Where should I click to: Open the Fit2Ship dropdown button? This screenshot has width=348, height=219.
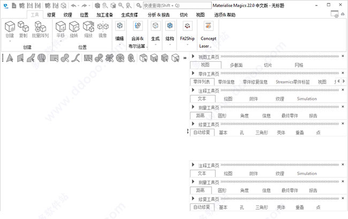coord(187,33)
